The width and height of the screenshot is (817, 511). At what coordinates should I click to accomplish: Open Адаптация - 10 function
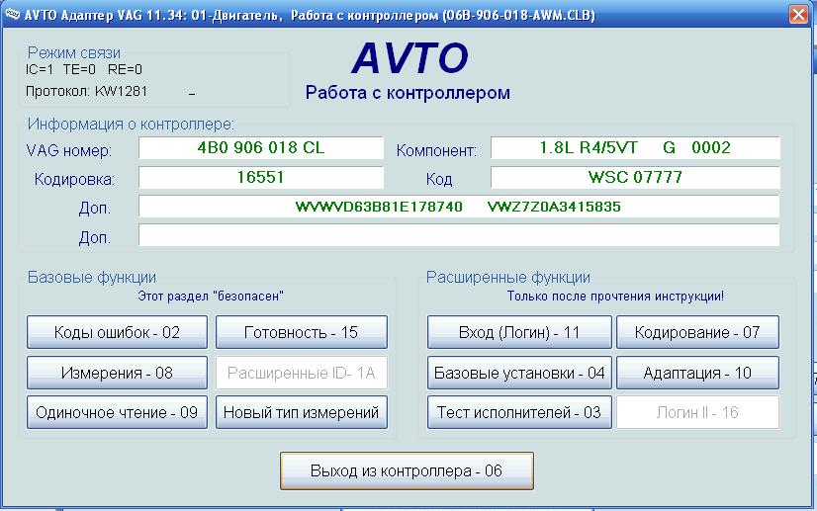(x=697, y=373)
